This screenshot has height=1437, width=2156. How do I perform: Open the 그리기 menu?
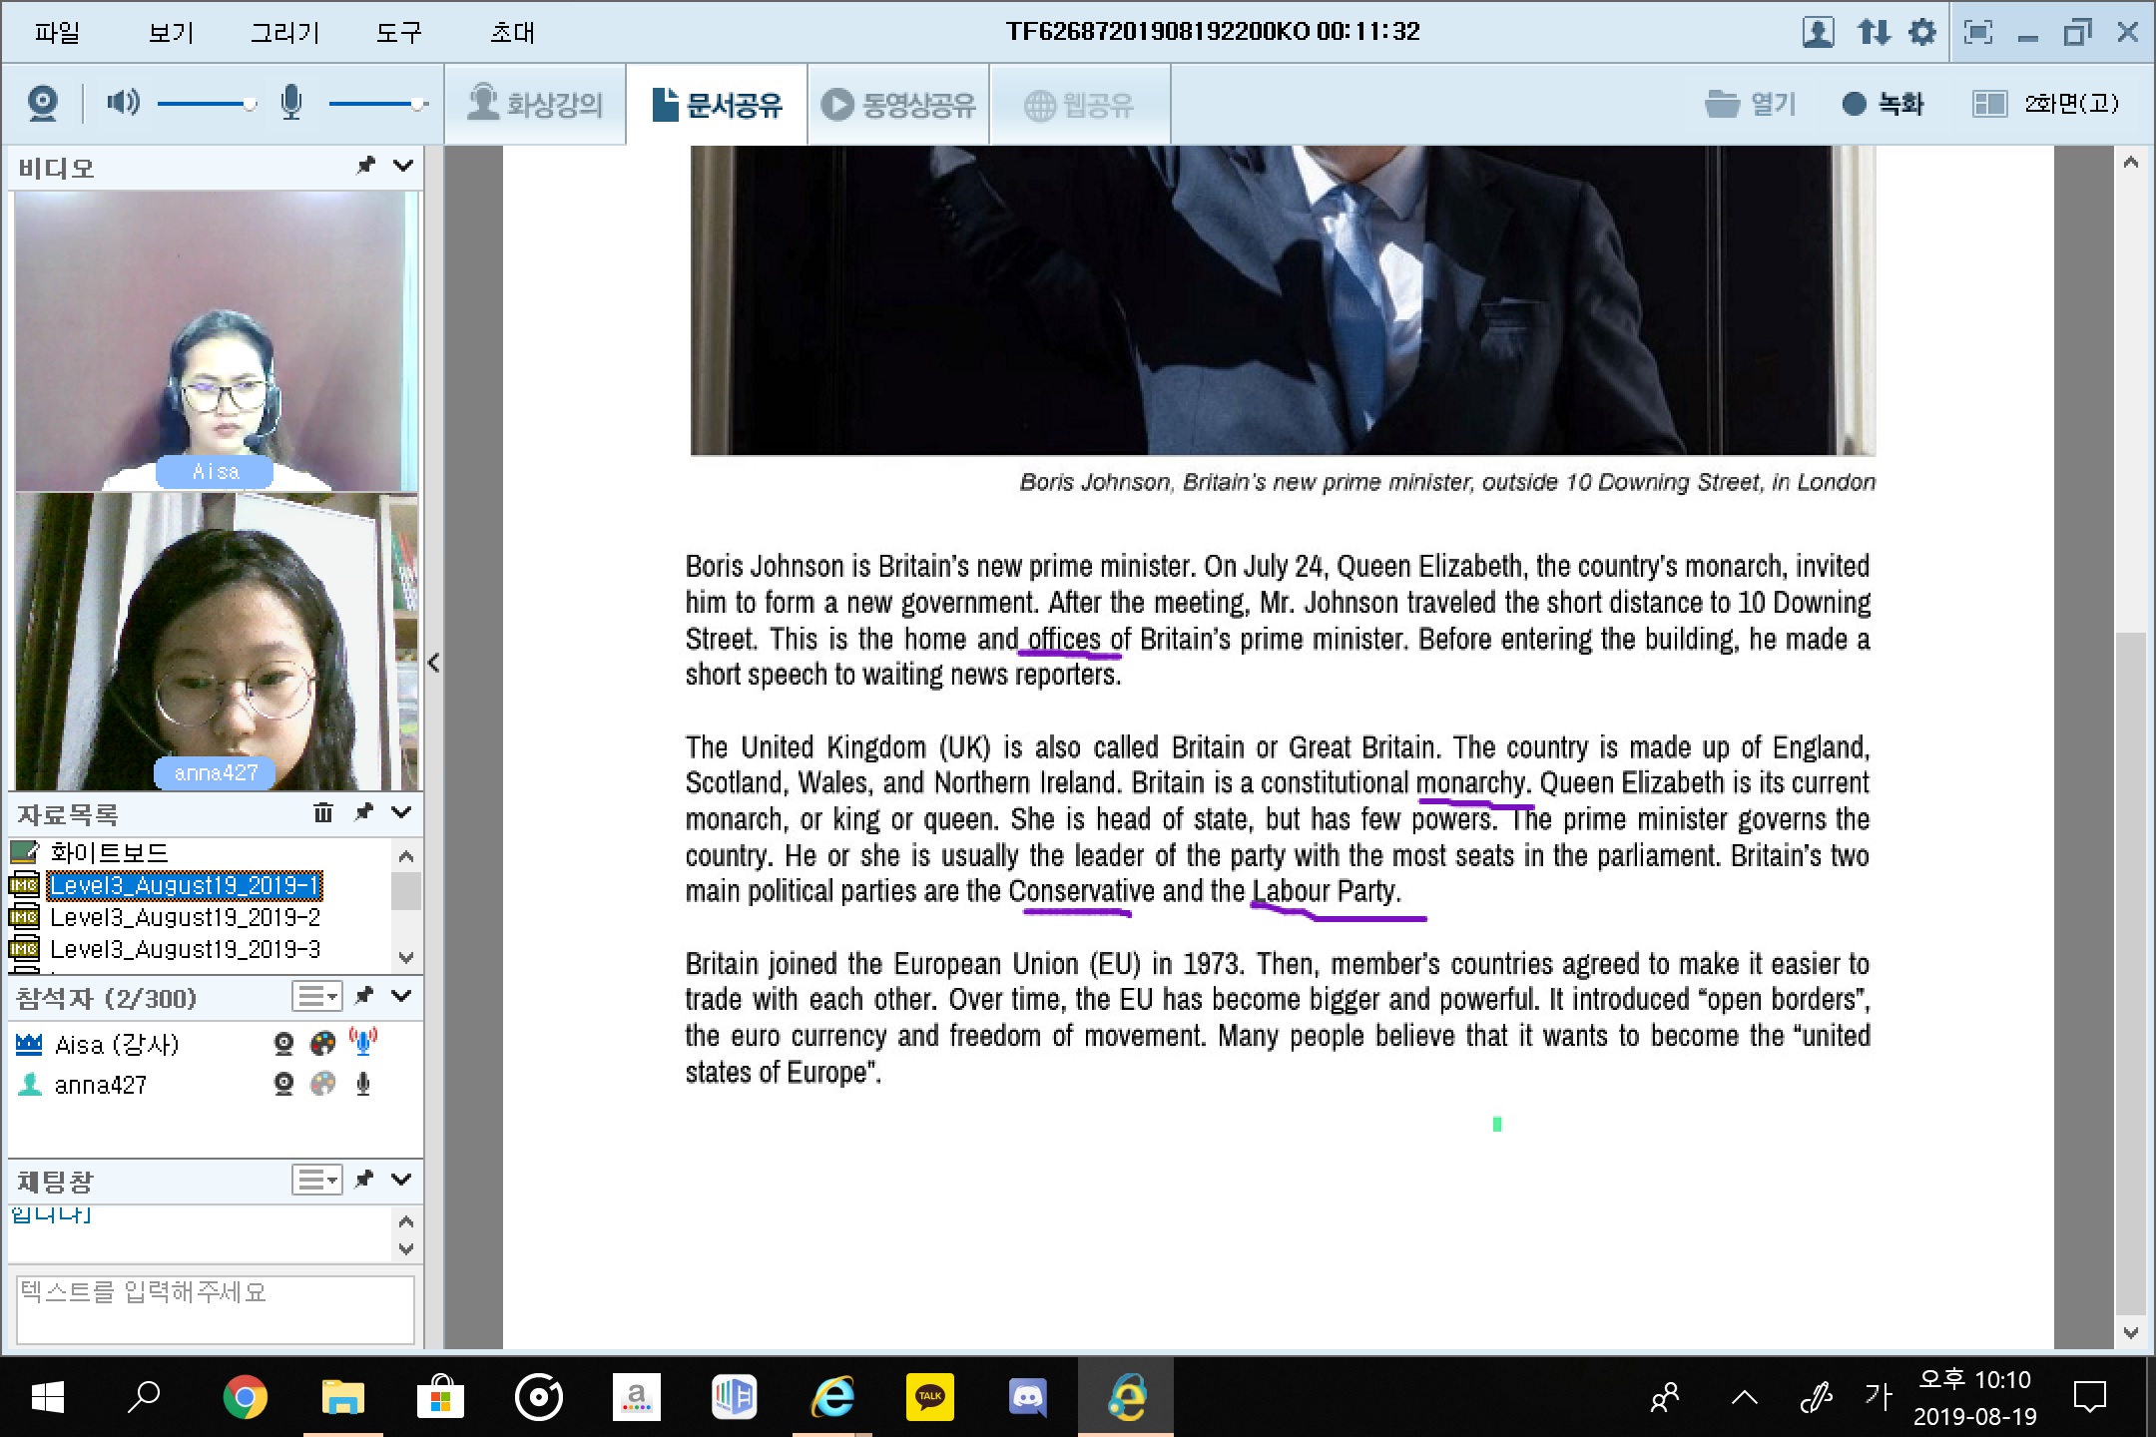point(283,32)
